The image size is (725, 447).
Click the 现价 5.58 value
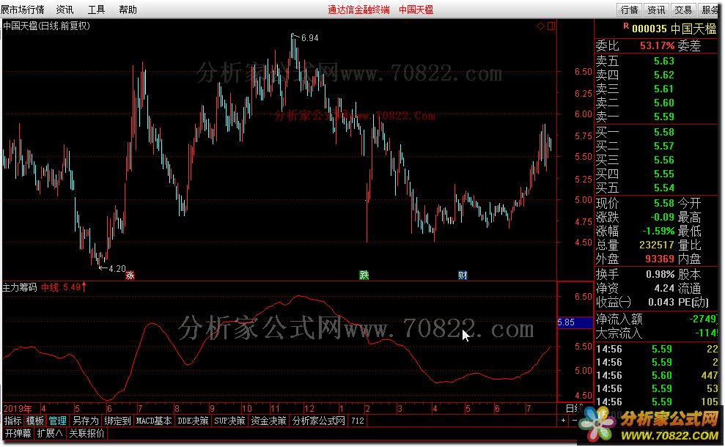tap(664, 204)
